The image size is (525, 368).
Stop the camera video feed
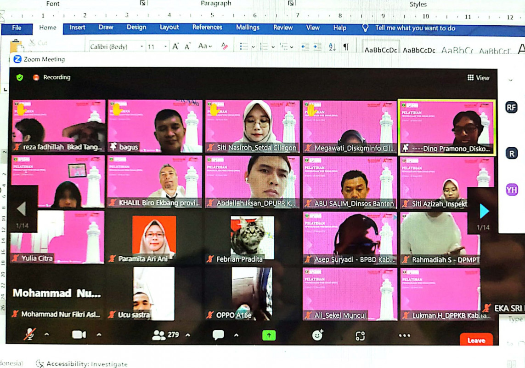pyautogui.click(x=78, y=335)
